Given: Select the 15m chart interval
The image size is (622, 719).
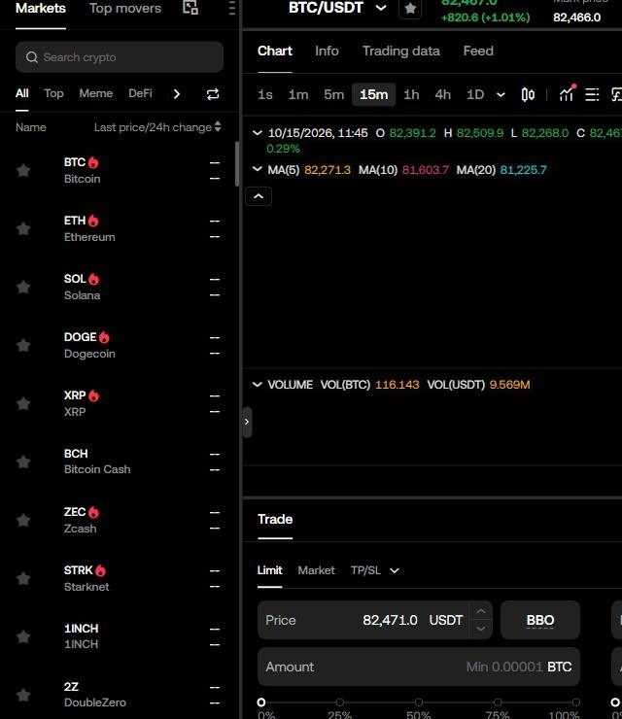Looking at the screenshot, I should 374,95.
